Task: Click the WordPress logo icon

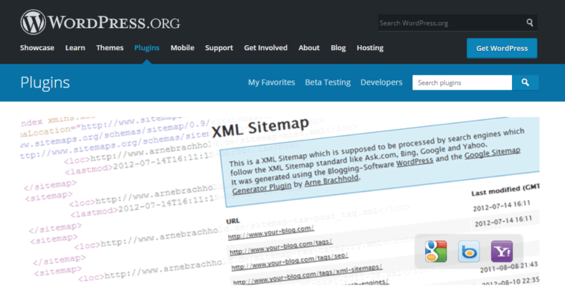Action: 33,22
